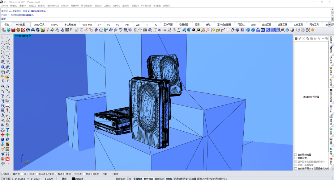Click the color pie chart toolbar icon
This screenshot has height=180, width=334.
click(292, 30)
